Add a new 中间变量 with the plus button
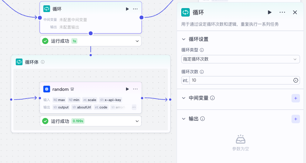The image size is (306, 163). 295,98
